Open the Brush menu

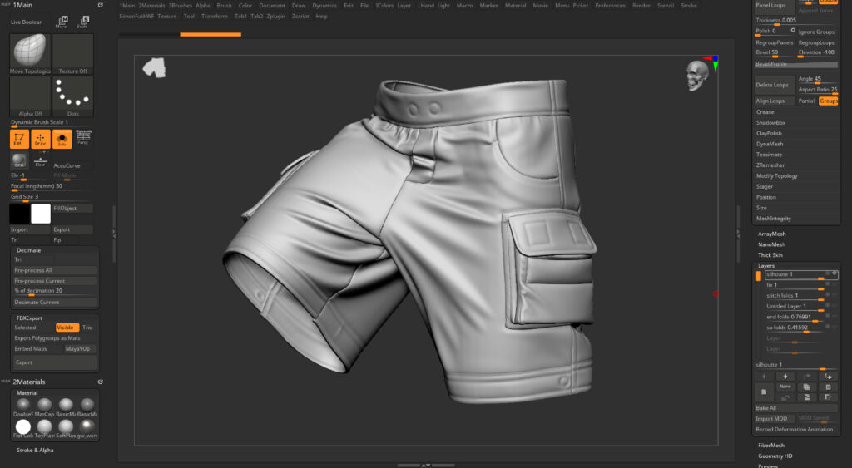click(224, 6)
